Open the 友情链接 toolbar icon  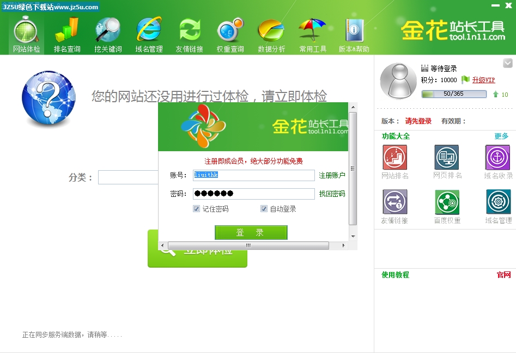190,35
